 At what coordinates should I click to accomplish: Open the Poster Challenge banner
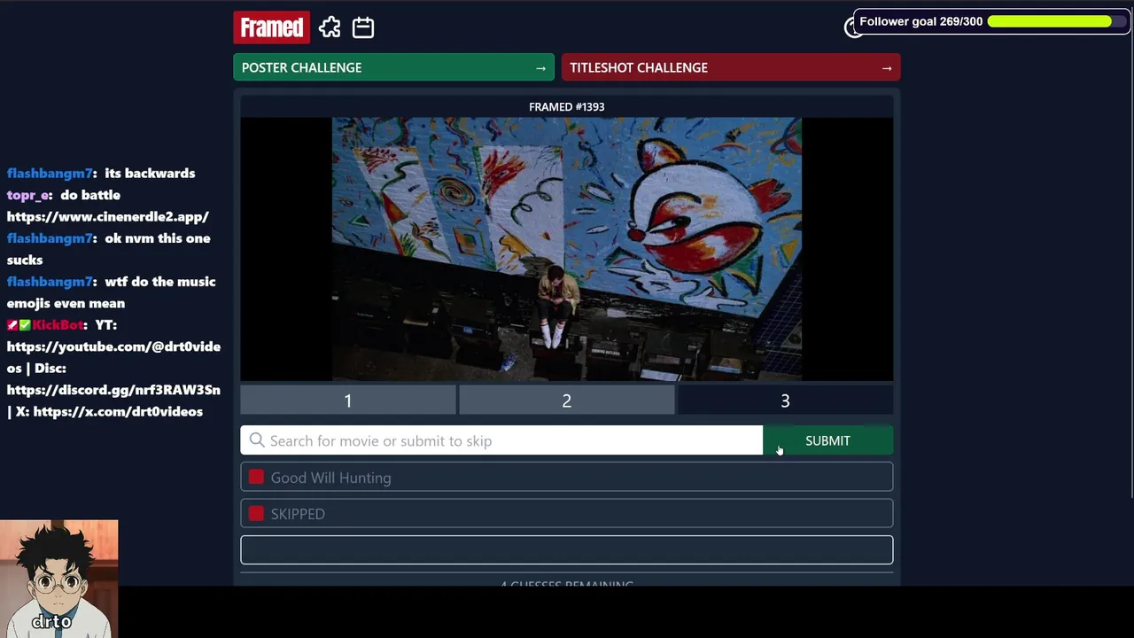pyautogui.click(x=393, y=67)
